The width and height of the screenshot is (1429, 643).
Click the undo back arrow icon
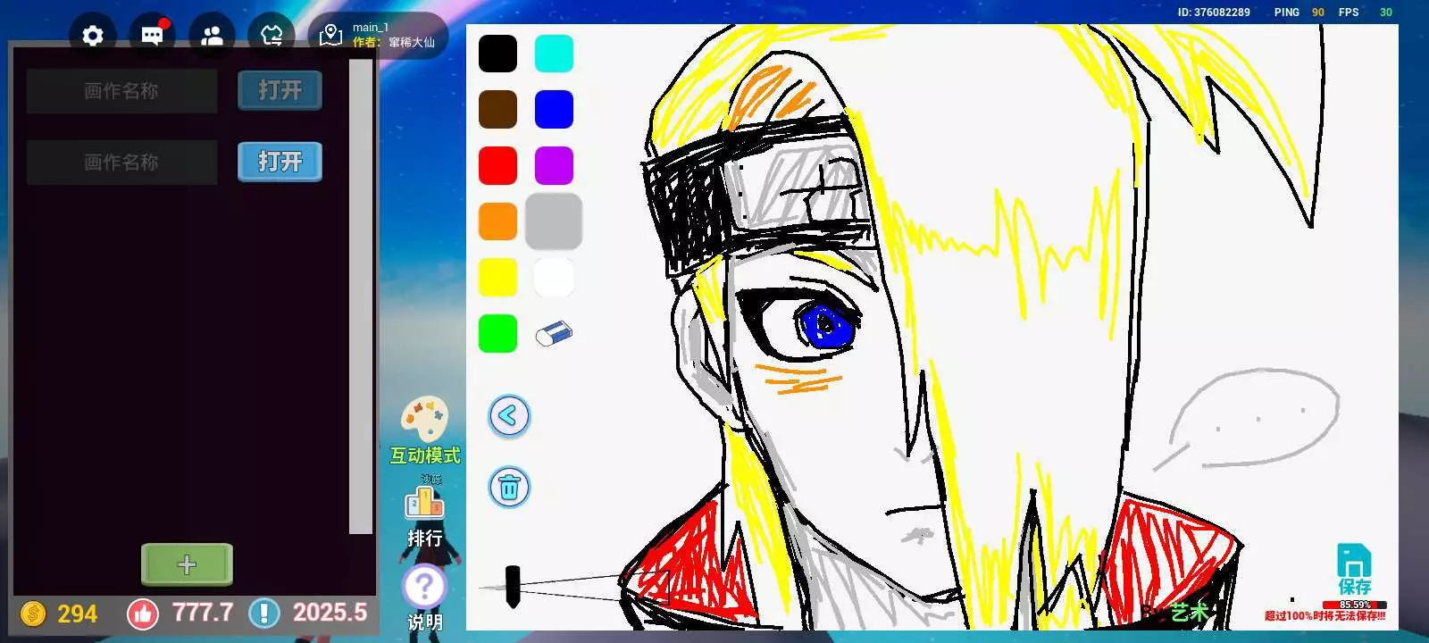pyautogui.click(x=509, y=416)
